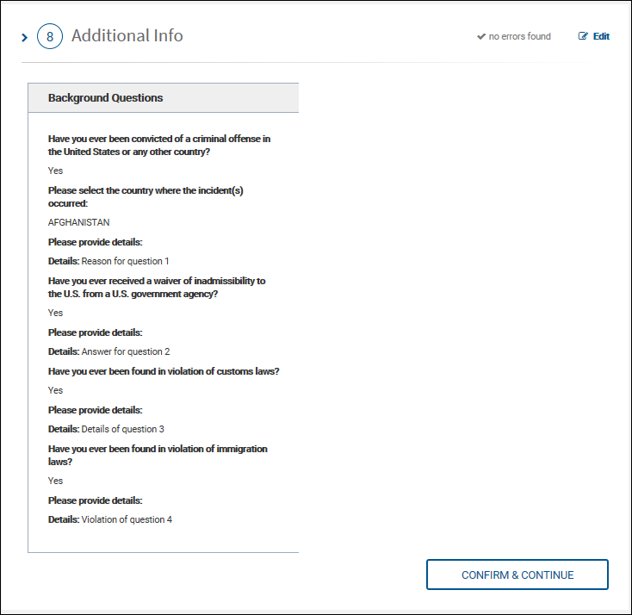The height and width of the screenshot is (615, 632).
Task: Click "Answer for question 2" details text
Action: coord(126,351)
